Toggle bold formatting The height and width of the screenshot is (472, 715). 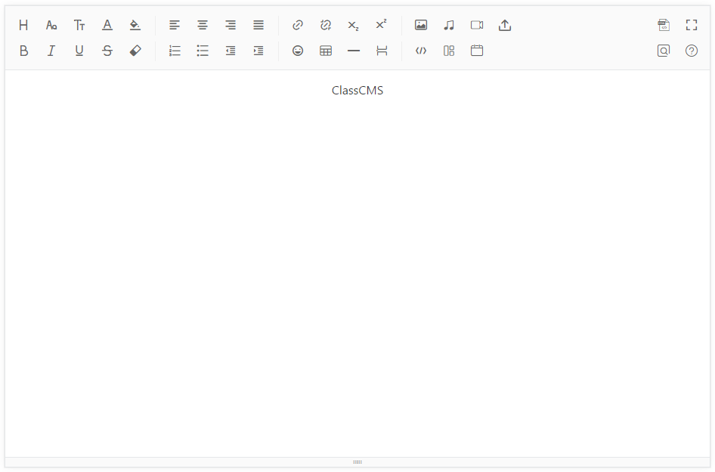click(23, 51)
